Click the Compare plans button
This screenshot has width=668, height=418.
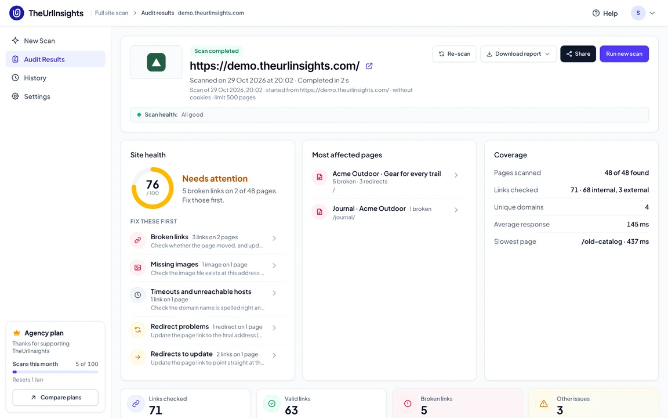tap(56, 398)
